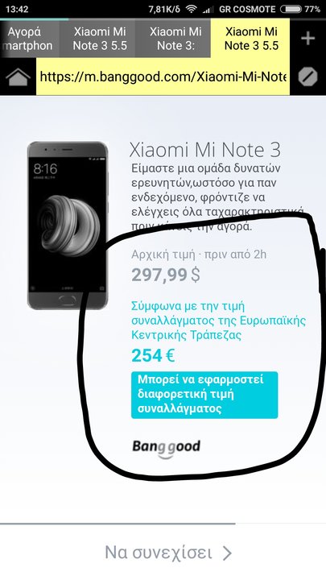Tap Να συνεχίσει to continue
This screenshot has width=326, height=580.
point(159,553)
